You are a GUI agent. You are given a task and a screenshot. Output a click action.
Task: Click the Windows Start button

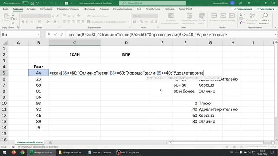click(4, 152)
